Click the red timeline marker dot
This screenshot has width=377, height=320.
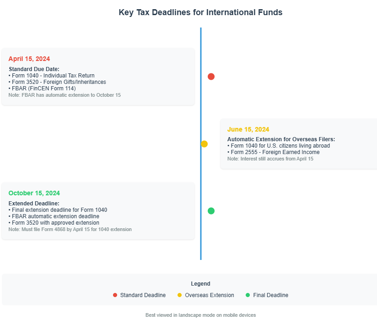click(x=211, y=77)
